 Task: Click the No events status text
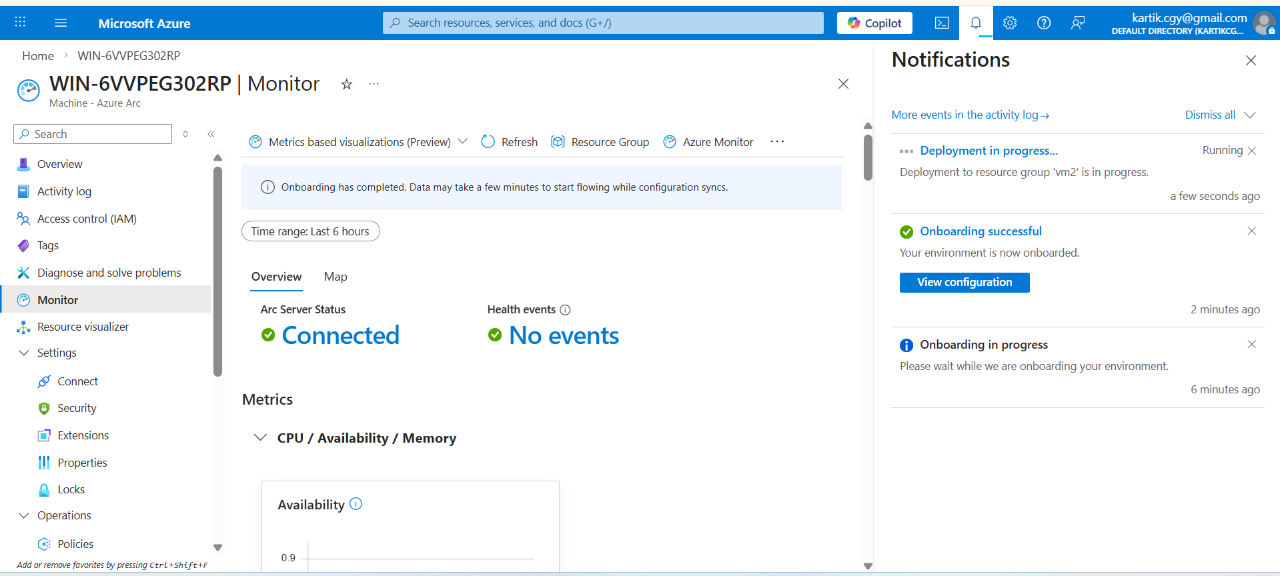click(564, 335)
